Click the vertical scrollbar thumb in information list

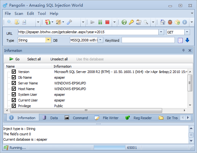(x=190, y=83)
